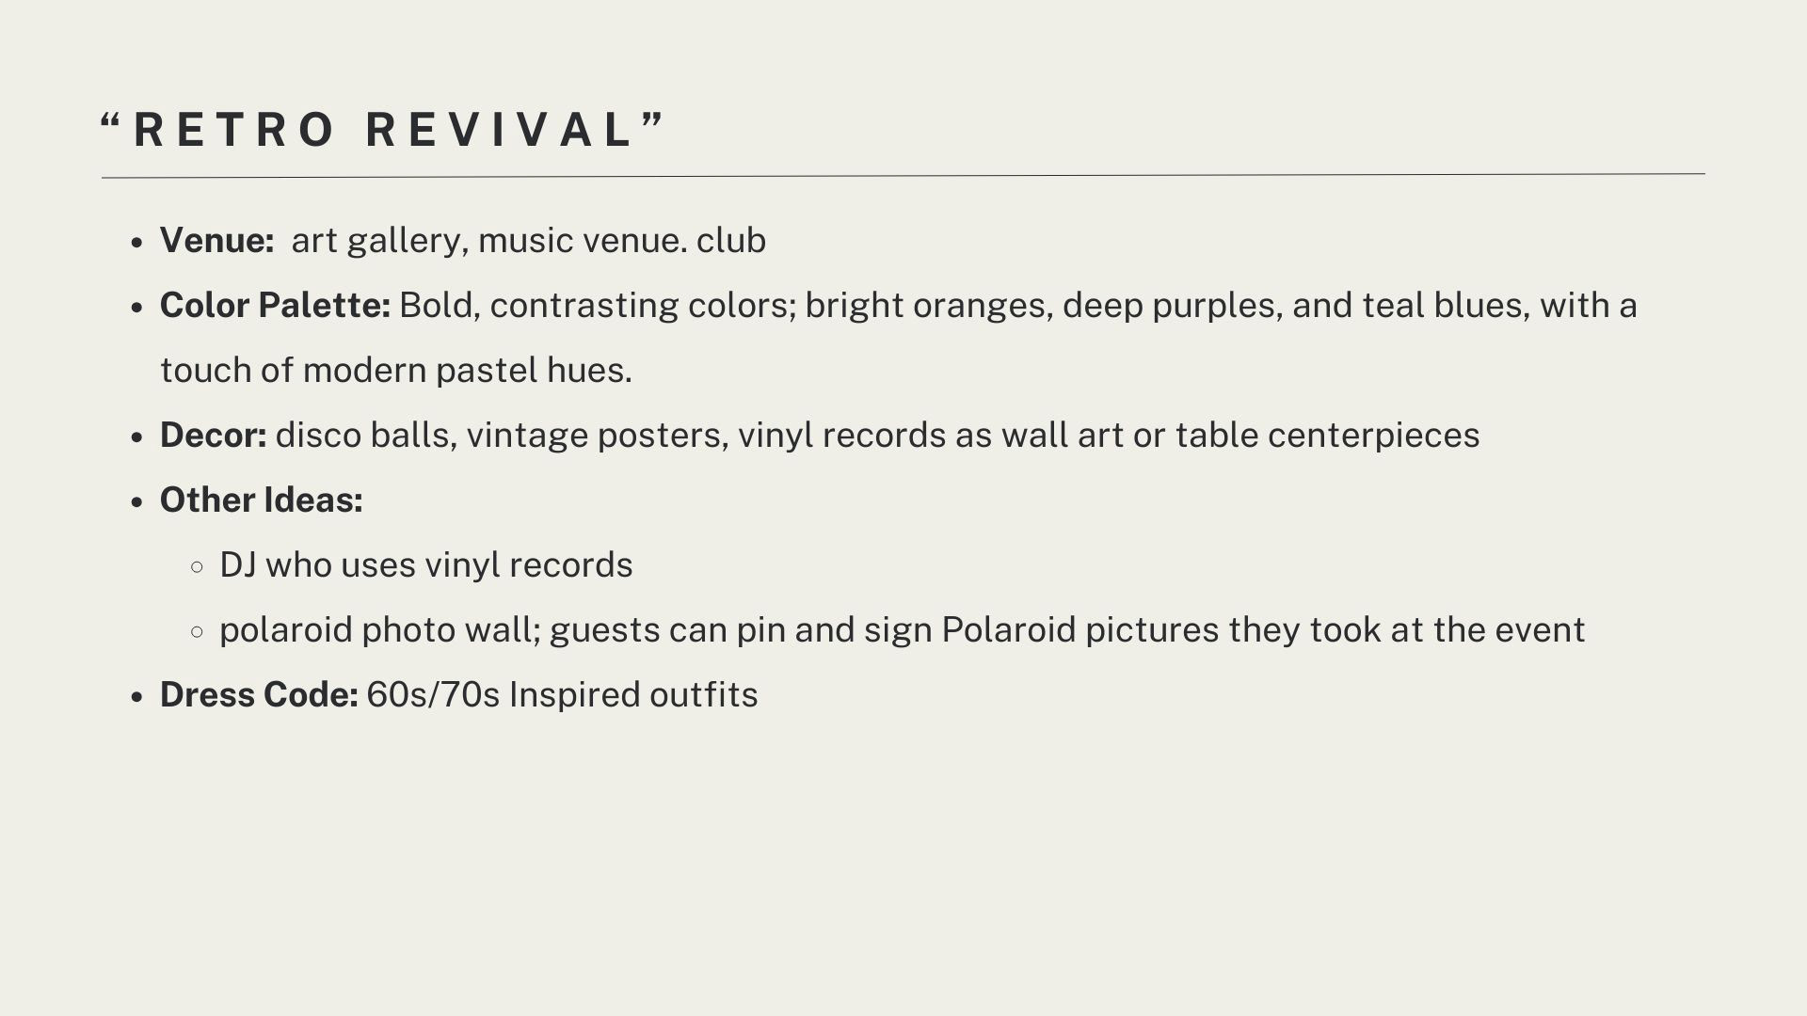Click the bold "Dress Code:" label
Viewport: 1807px width, 1016px height.
259,695
